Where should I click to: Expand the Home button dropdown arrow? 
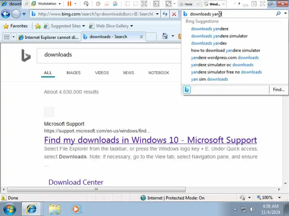pyautogui.click(x=173, y=36)
